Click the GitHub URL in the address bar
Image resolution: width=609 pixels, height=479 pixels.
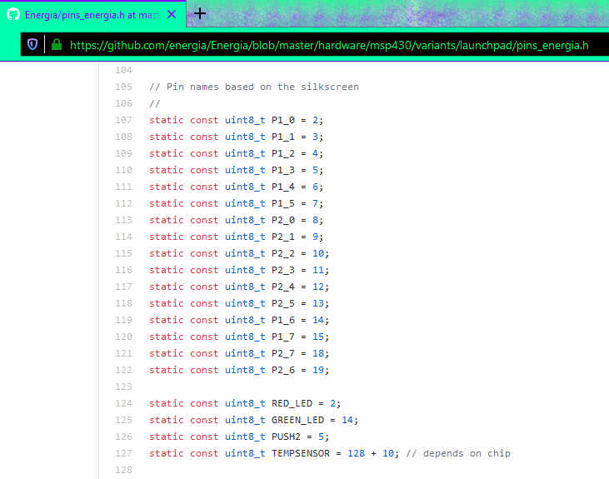pyautogui.click(x=329, y=44)
